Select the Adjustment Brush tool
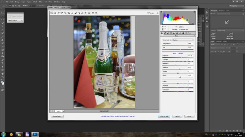The image size is (245, 137). (x=82, y=13)
